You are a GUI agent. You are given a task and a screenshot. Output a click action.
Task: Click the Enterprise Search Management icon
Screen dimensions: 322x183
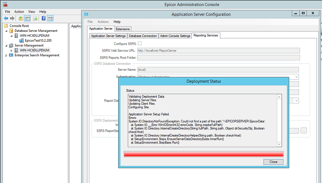[x=11, y=55]
